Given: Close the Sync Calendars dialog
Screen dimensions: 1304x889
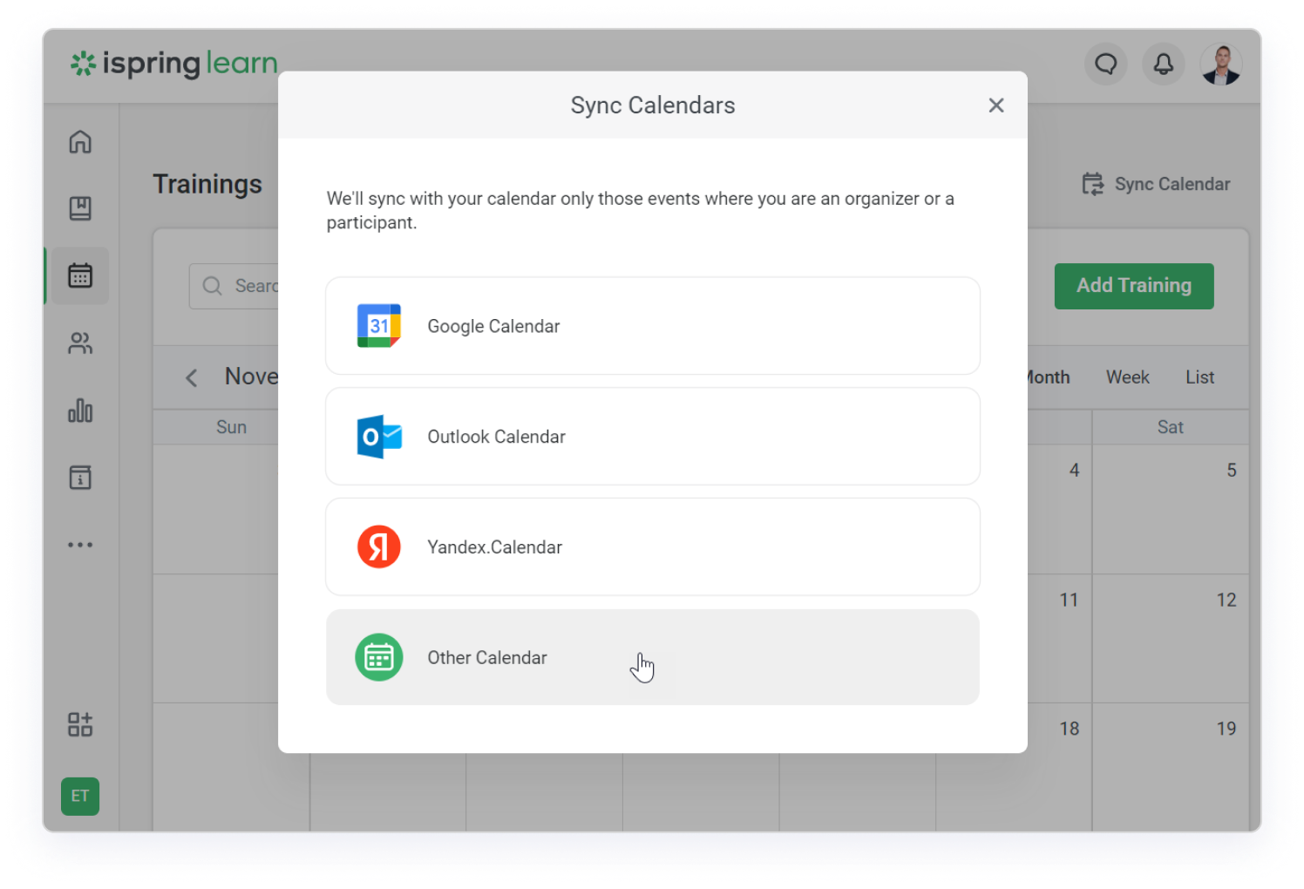Looking at the screenshot, I should point(996,105).
